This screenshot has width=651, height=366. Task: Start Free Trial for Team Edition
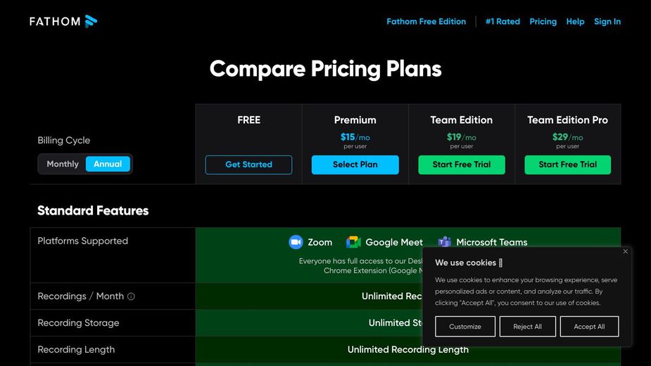coord(461,165)
